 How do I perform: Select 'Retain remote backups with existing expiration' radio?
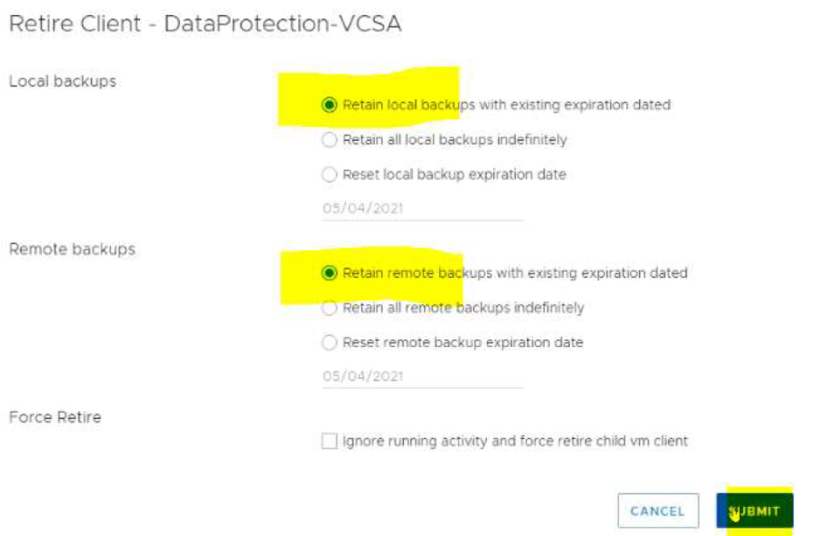click(329, 273)
